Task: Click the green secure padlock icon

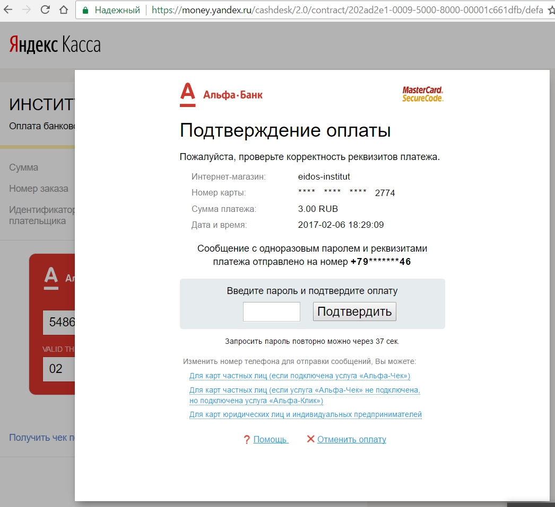Action: point(85,10)
